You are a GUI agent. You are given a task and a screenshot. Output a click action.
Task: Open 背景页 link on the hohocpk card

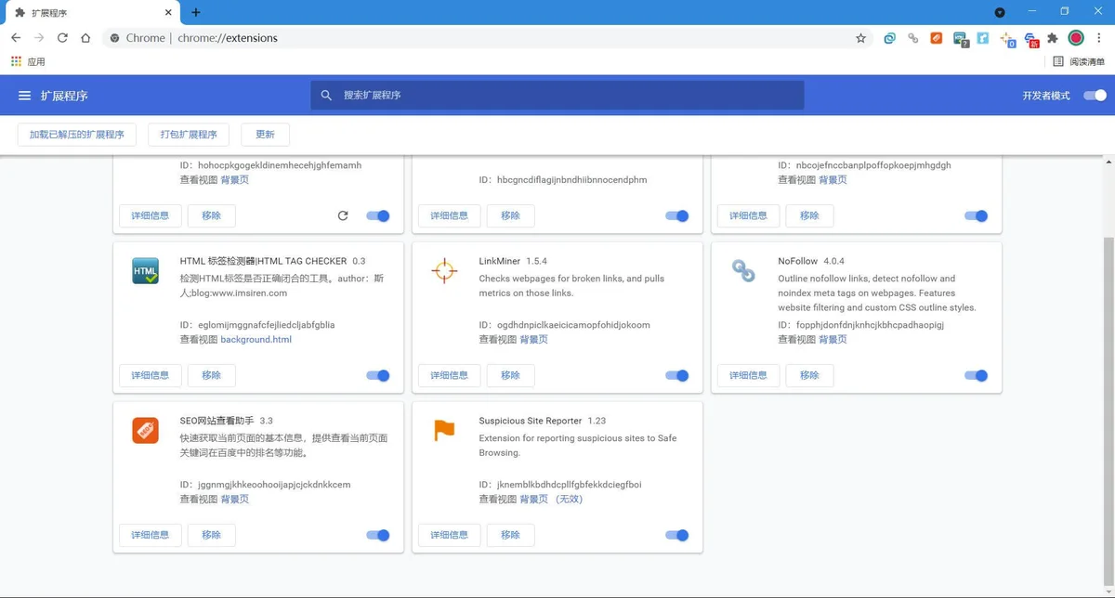235,180
